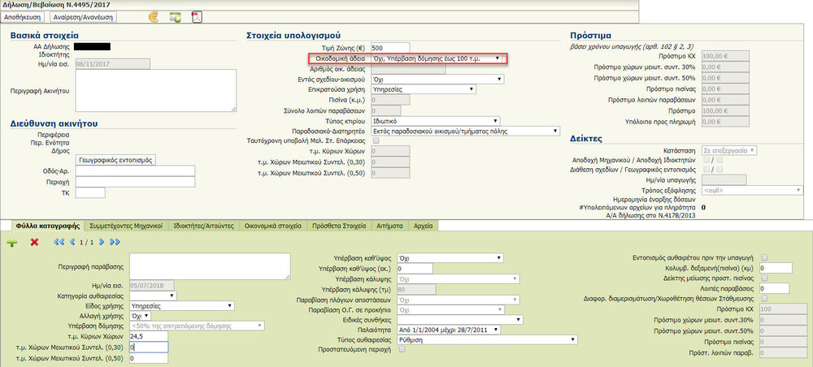This screenshot has width=813, height=367.
Task: Click the Αναίρεση/Ανανέωση button
Action: click(x=83, y=16)
